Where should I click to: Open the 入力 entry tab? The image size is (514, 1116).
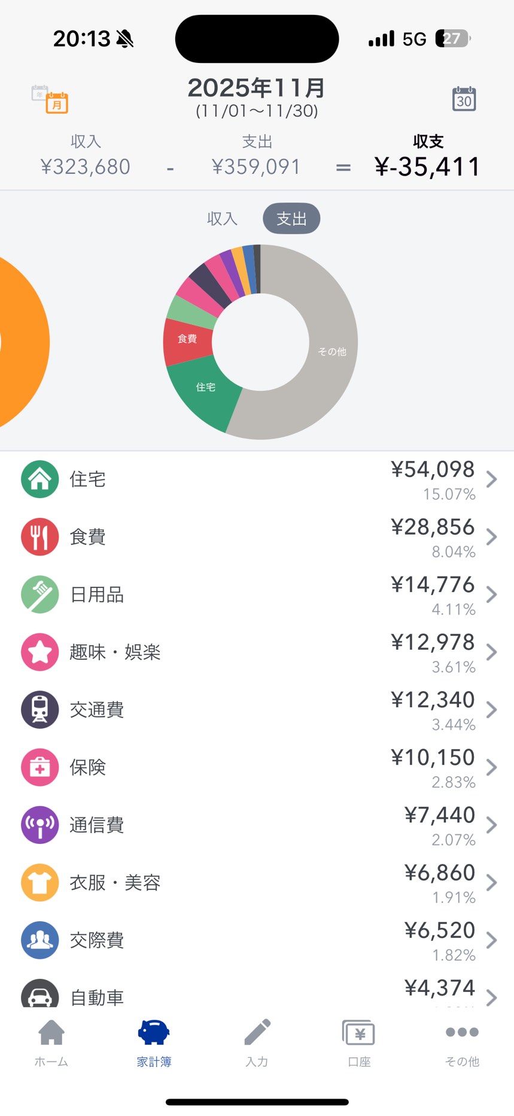pyautogui.click(x=257, y=1043)
